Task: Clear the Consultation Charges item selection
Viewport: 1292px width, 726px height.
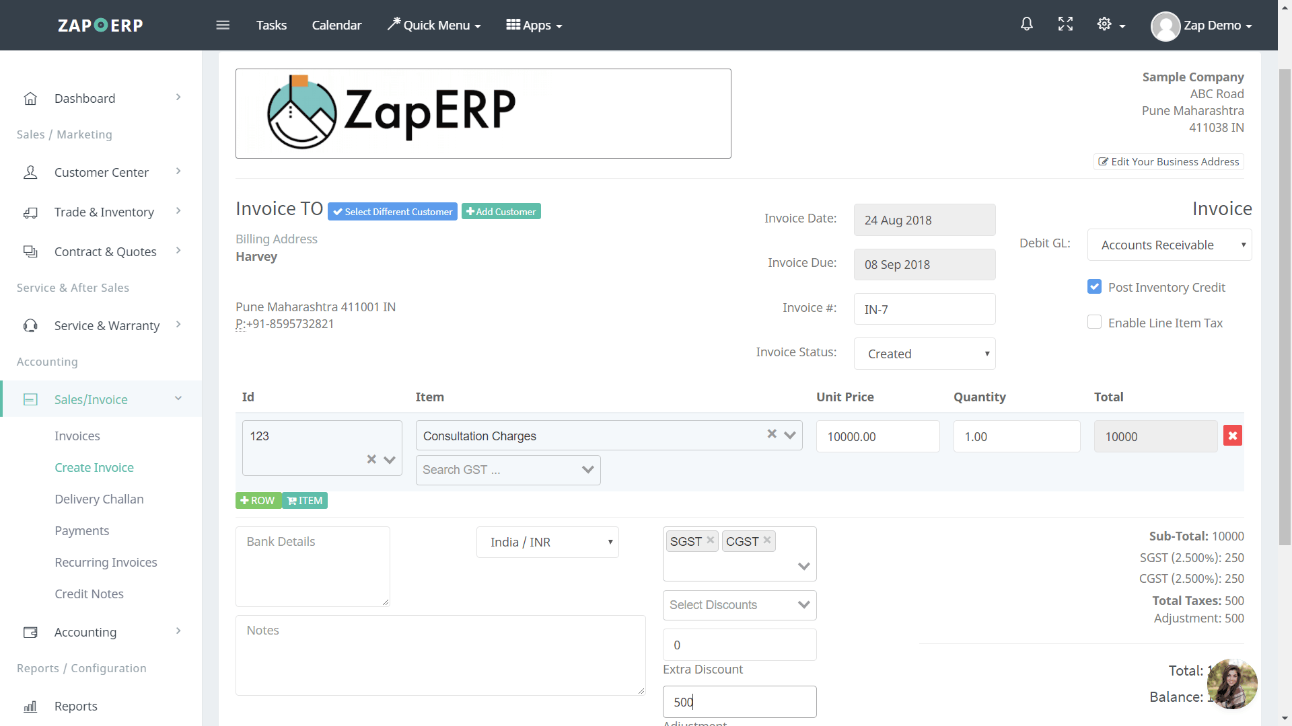Action: point(772,434)
